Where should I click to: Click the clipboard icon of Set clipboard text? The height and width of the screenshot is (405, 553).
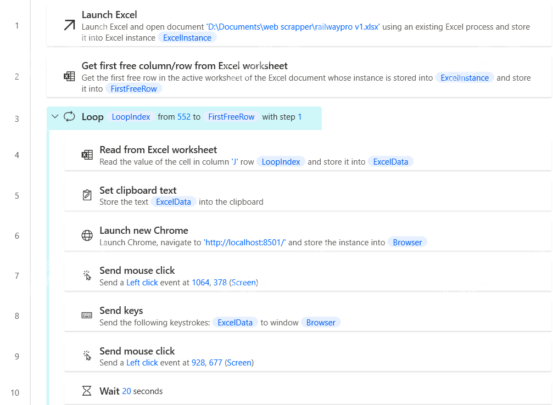(x=87, y=195)
